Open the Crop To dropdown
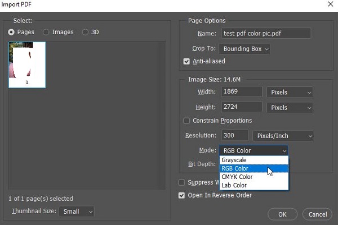This screenshot has width=338, height=225. [245, 49]
